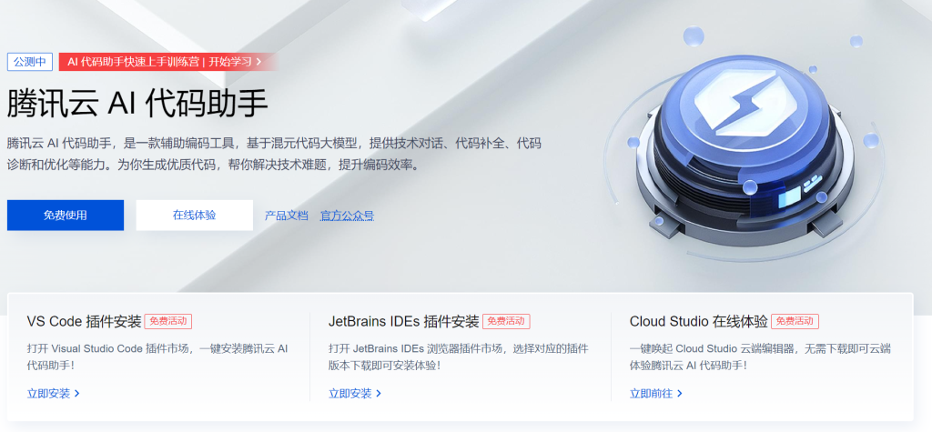Open the 在线体验 button
The height and width of the screenshot is (432, 932).
[x=195, y=216]
